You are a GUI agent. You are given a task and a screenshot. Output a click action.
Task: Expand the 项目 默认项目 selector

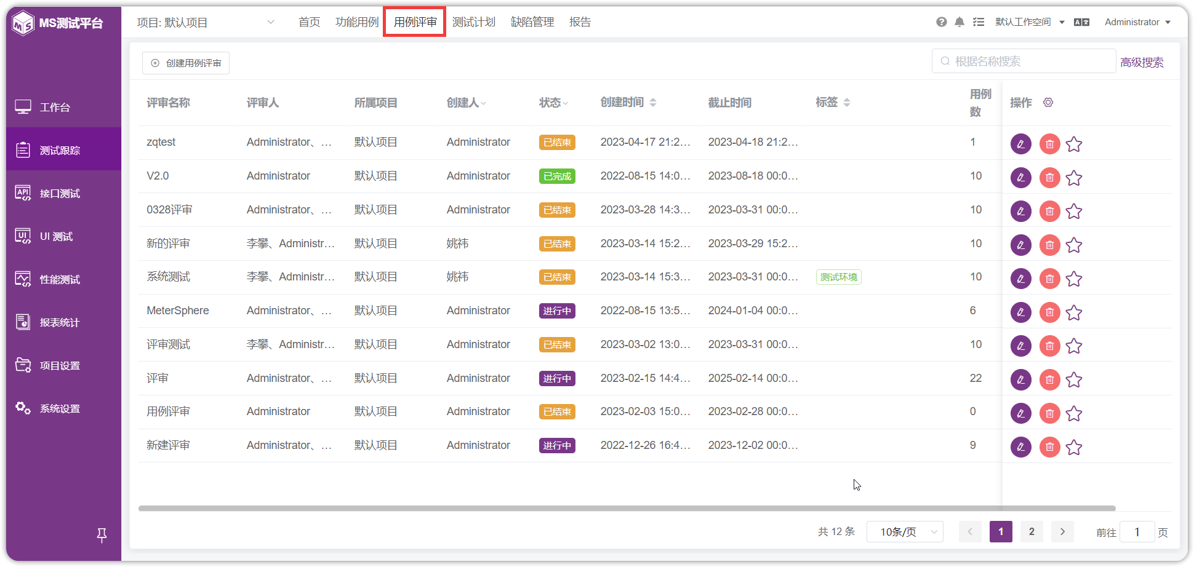(x=206, y=22)
